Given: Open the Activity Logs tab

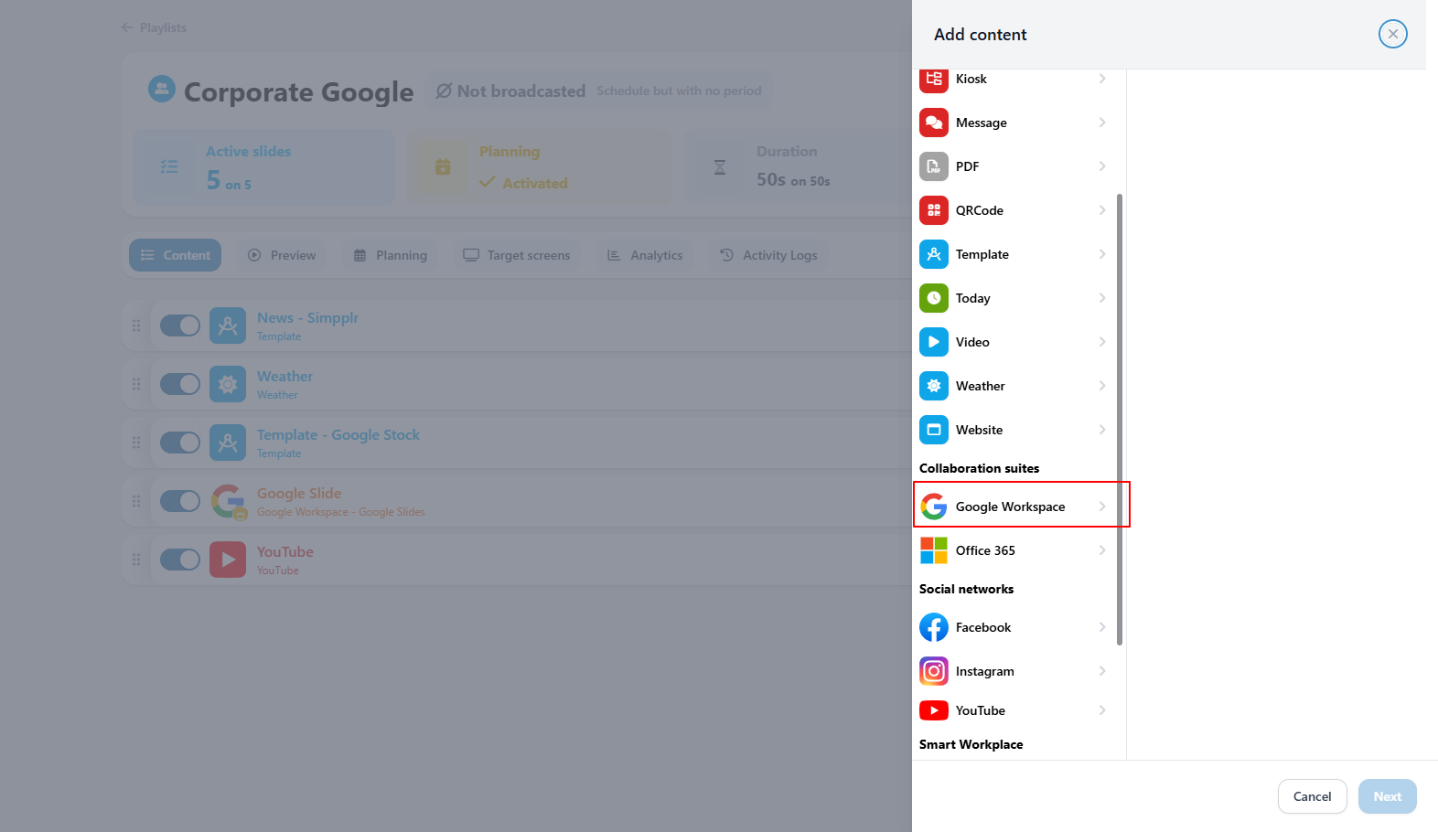Looking at the screenshot, I should click(768, 255).
